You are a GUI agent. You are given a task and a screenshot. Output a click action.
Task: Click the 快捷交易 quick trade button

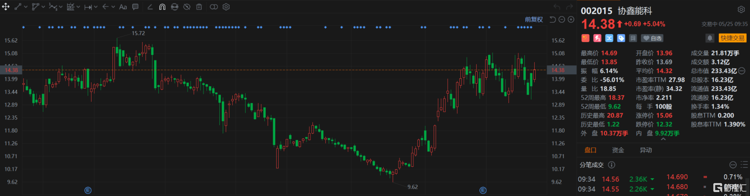732,38
